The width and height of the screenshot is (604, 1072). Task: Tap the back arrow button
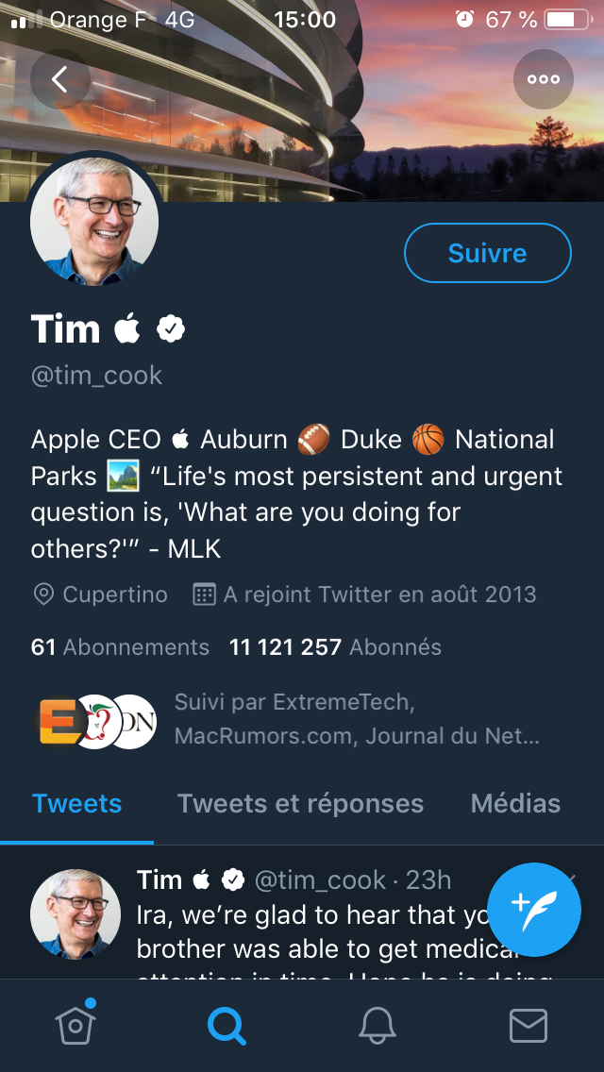point(59,79)
